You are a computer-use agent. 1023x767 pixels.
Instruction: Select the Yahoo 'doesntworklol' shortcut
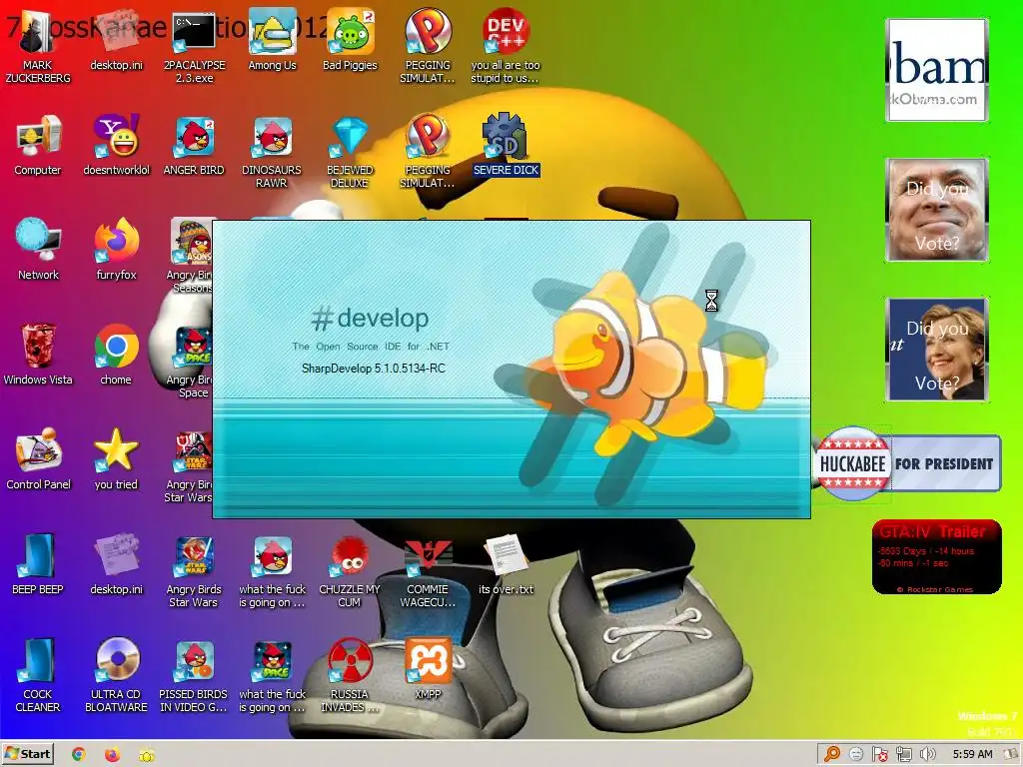116,146
